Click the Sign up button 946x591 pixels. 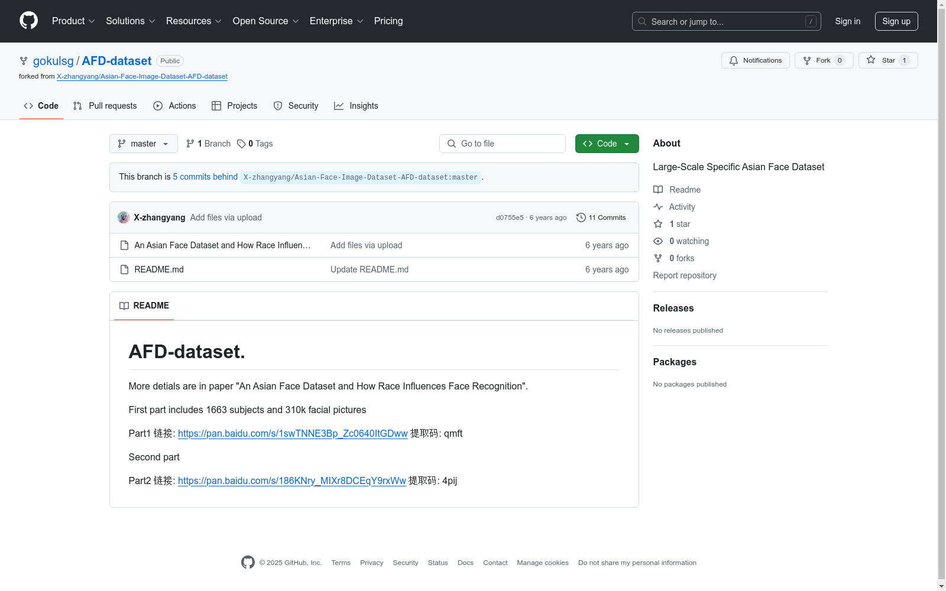click(896, 21)
